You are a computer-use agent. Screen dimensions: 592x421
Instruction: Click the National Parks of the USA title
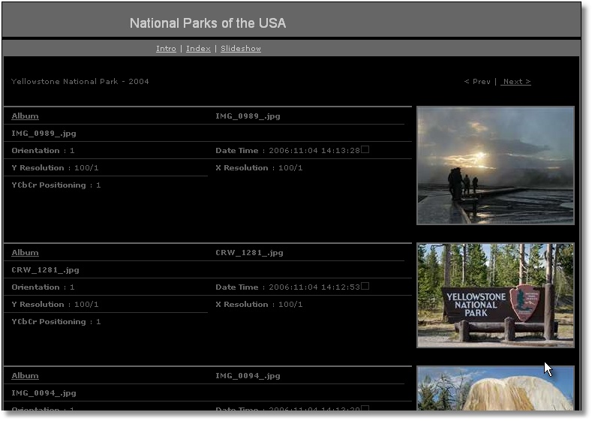coord(208,23)
